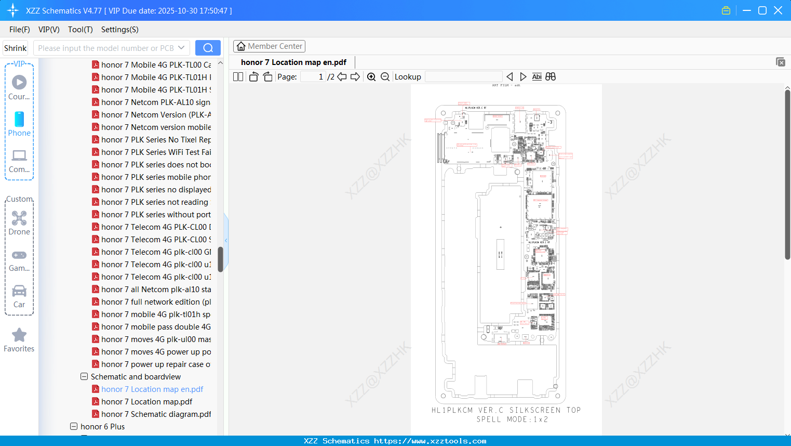Click the binoculars search icon
Viewport: 791px width, 446px height.
pyautogui.click(x=551, y=76)
